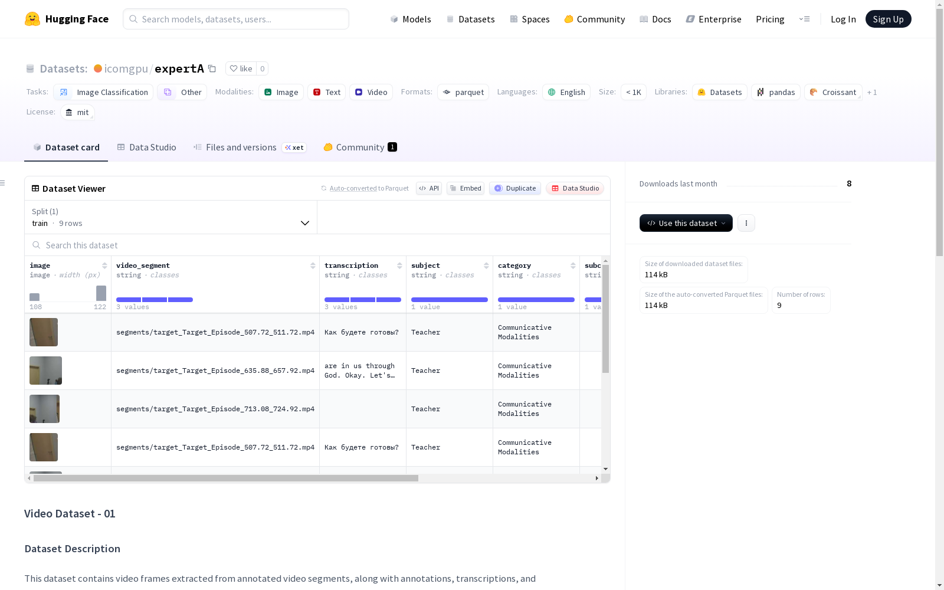The width and height of the screenshot is (944, 590).
Task: Click the Duplicate button
Action: 515,188
